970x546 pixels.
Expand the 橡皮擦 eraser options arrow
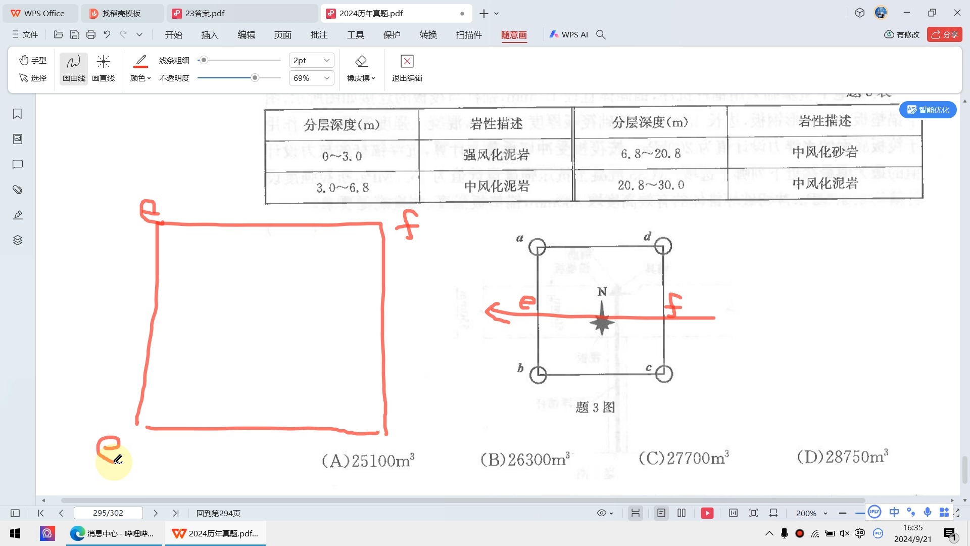pyautogui.click(x=373, y=78)
